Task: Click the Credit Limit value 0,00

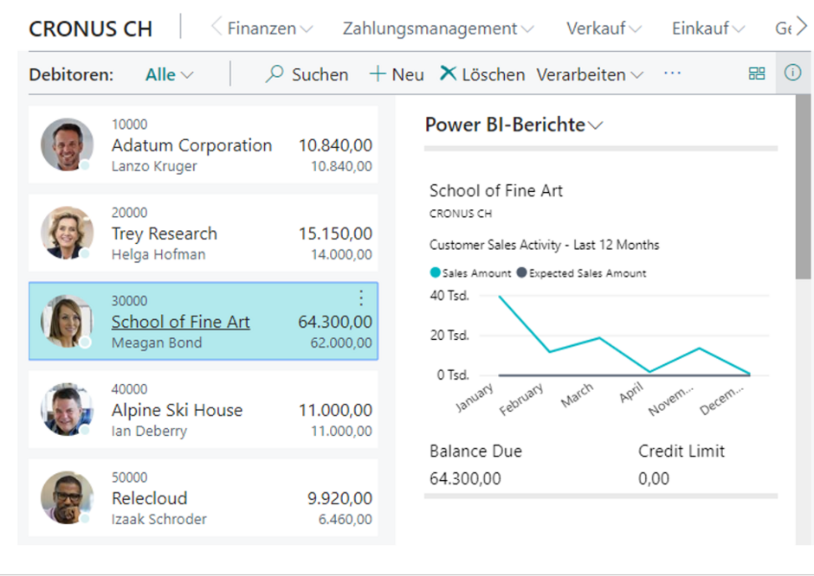Action: click(x=654, y=478)
